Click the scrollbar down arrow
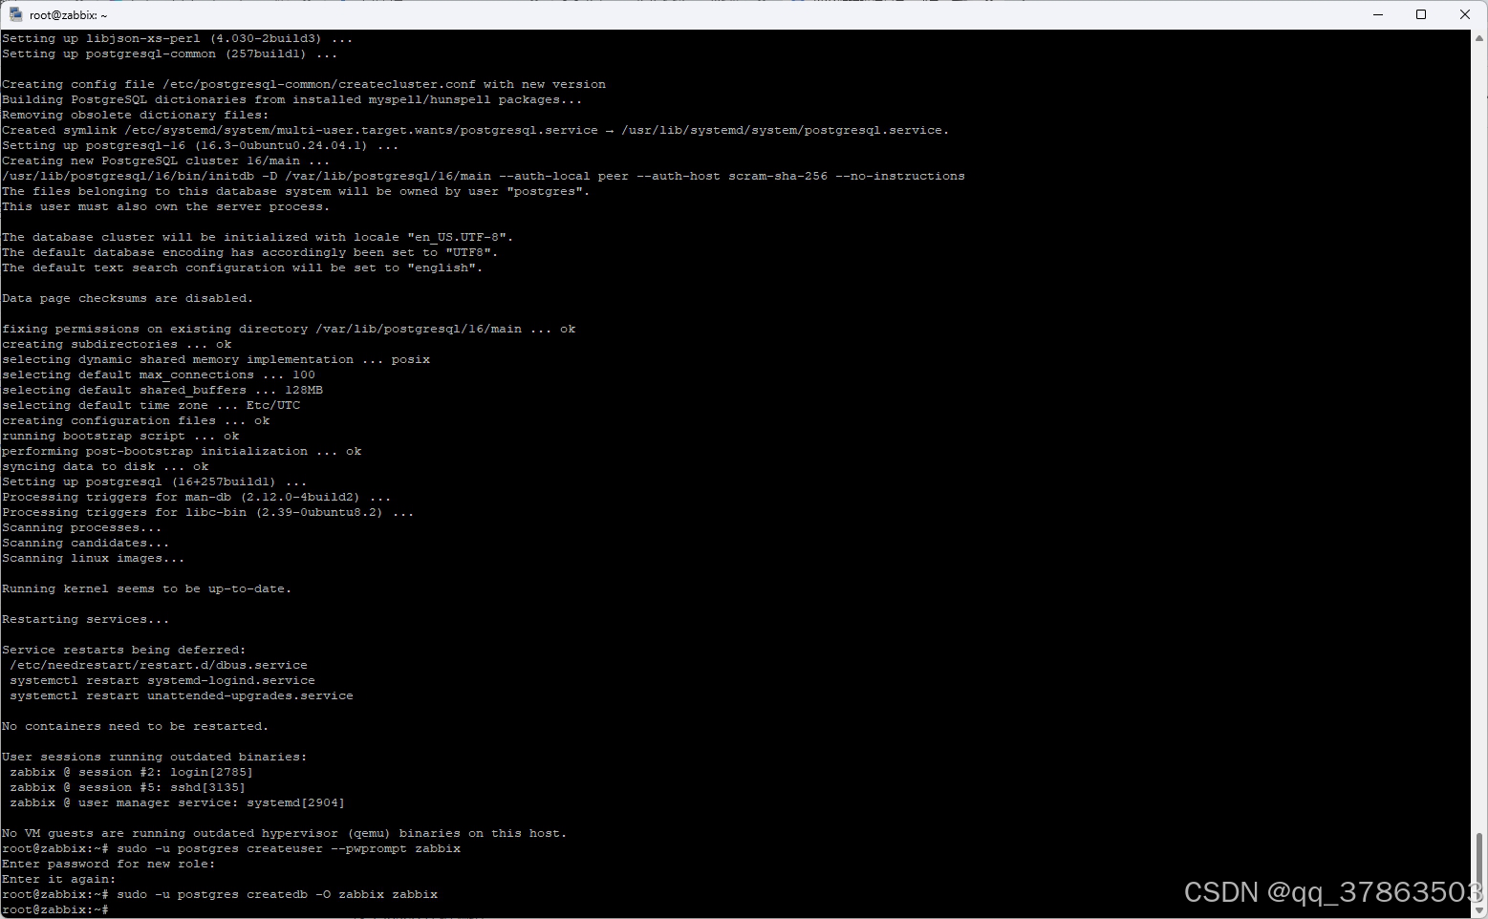1488x919 pixels. coord(1479,909)
